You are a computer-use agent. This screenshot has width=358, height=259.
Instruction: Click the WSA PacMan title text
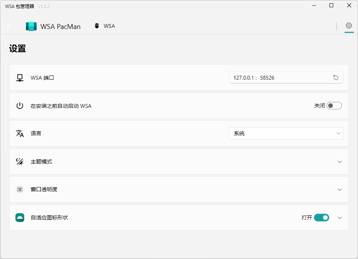pyautogui.click(x=61, y=26)
